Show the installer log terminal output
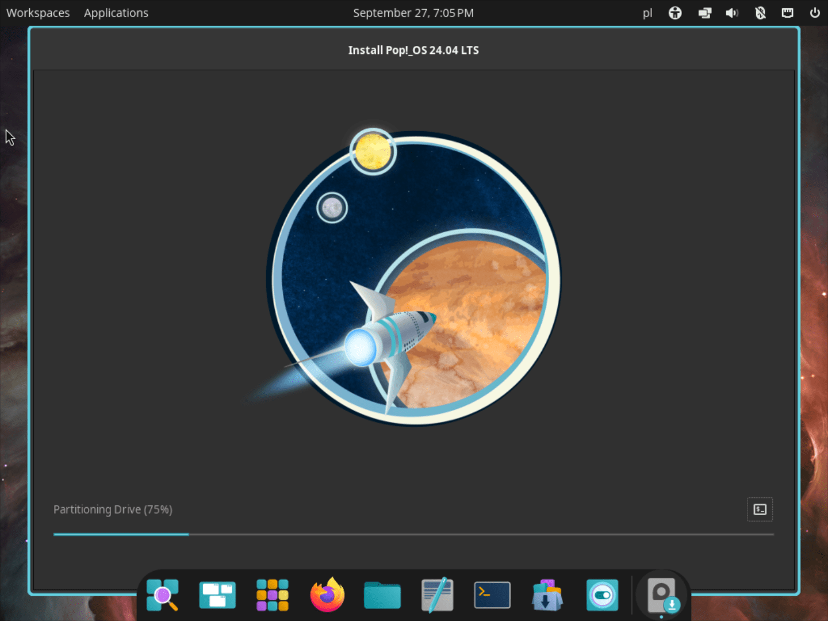 760,509
